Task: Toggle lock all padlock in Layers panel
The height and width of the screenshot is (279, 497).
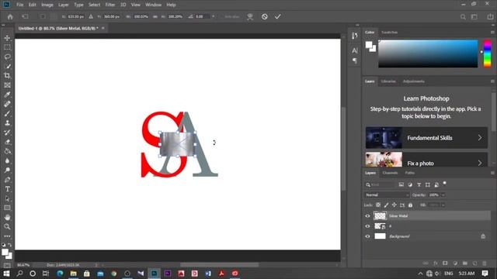Action: coord(411,205)
